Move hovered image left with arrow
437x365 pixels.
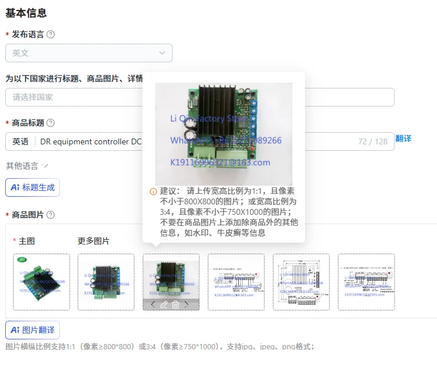[153, 304]
